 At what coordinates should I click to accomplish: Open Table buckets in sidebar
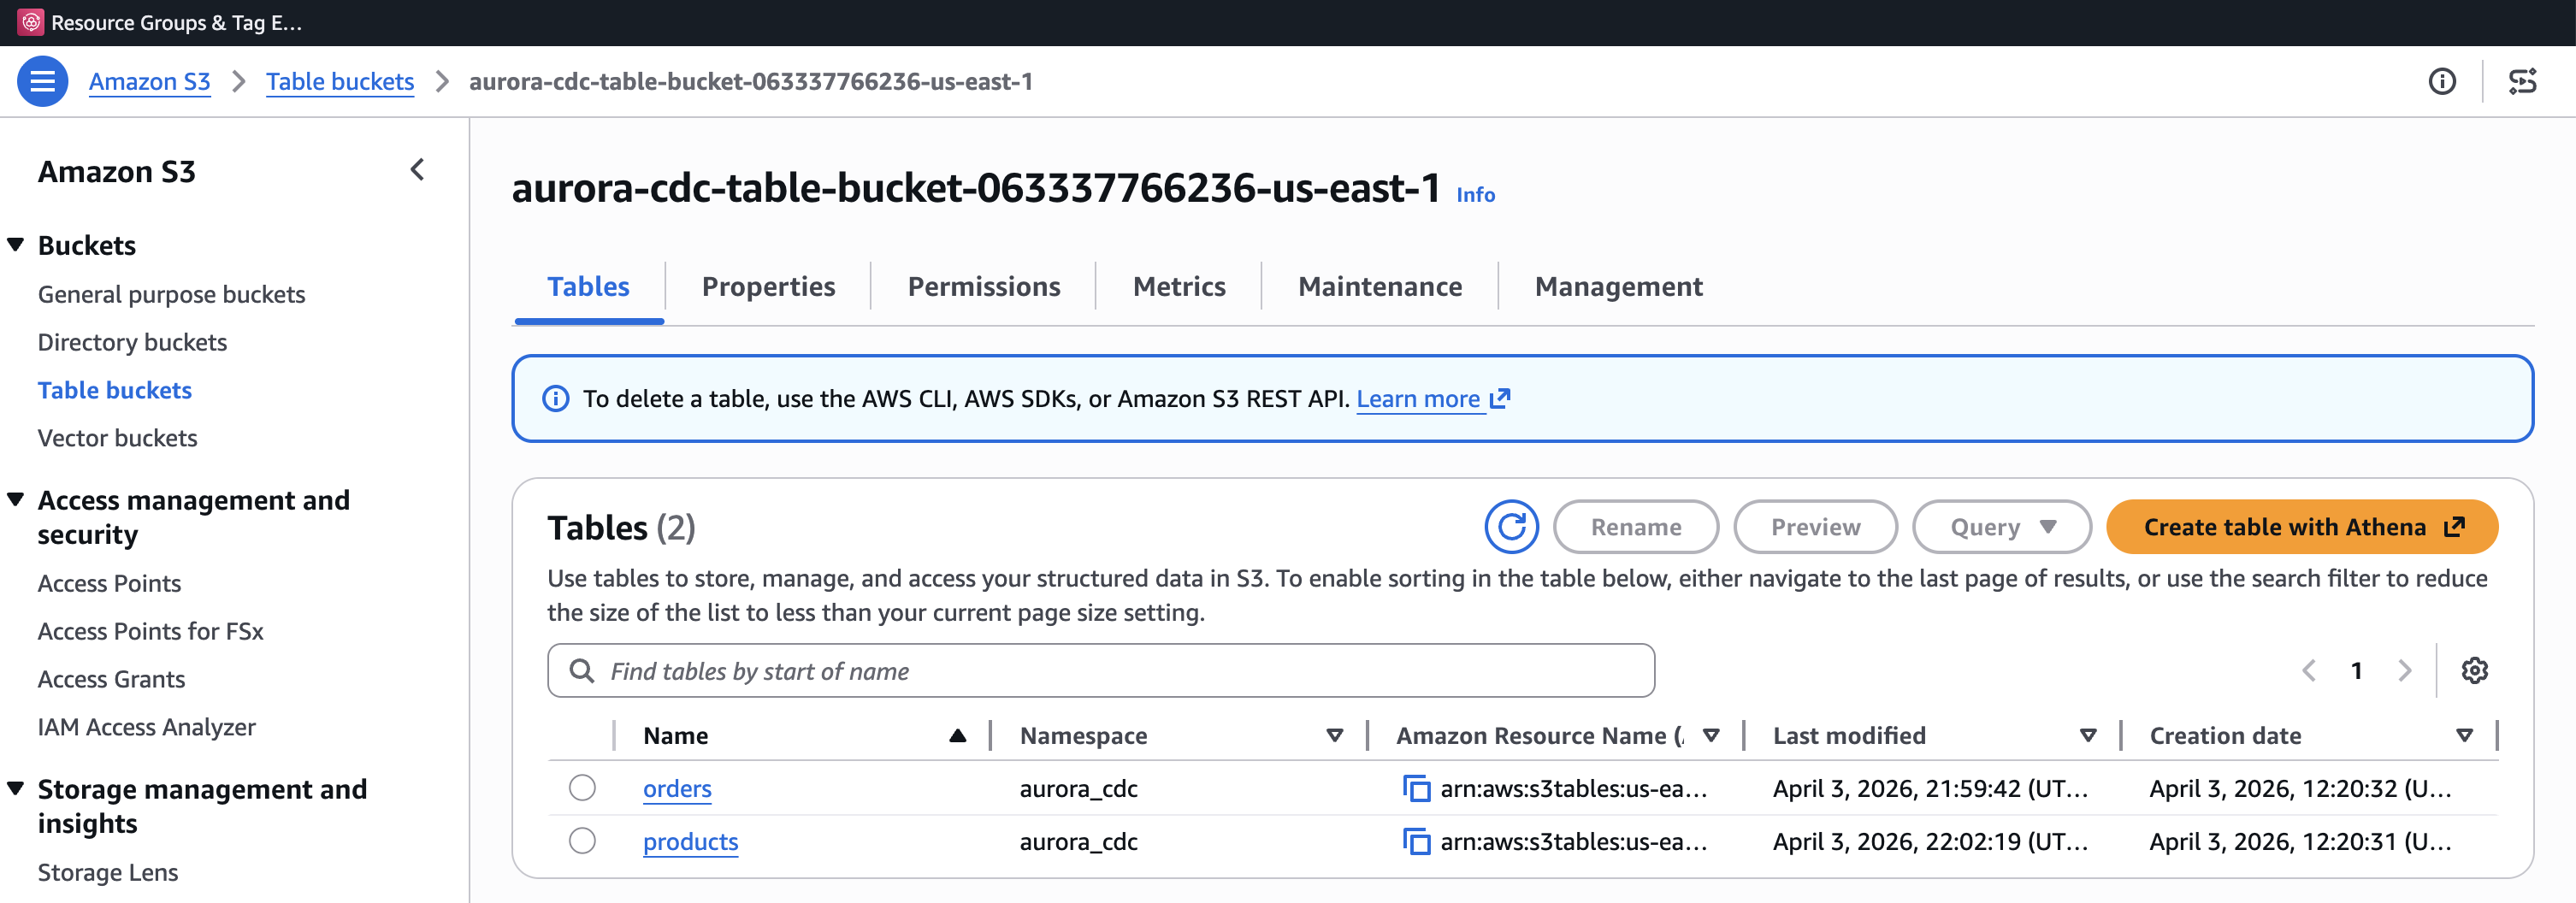click(x=115, y=390)
